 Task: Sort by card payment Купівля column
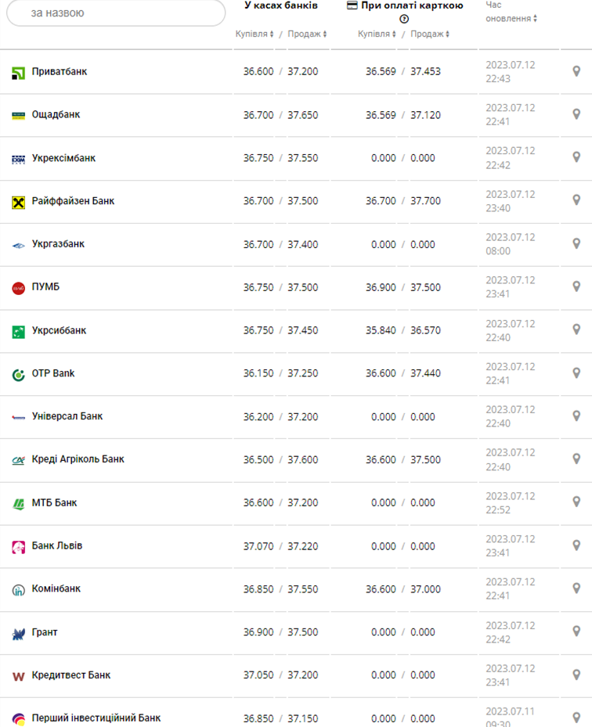377,34
